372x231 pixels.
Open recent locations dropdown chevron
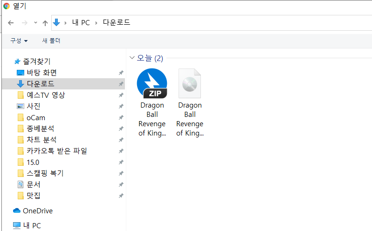point(35,23)
